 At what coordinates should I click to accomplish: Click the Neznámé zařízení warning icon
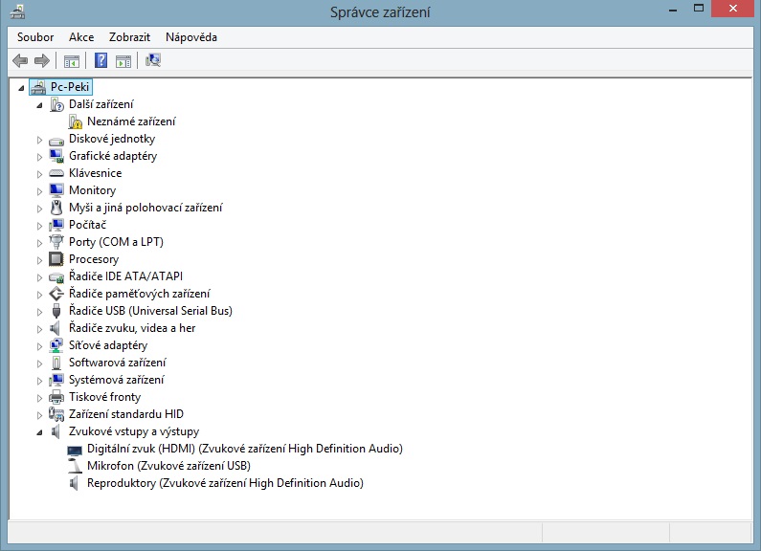pyautogui.click(x=76, y=121)
